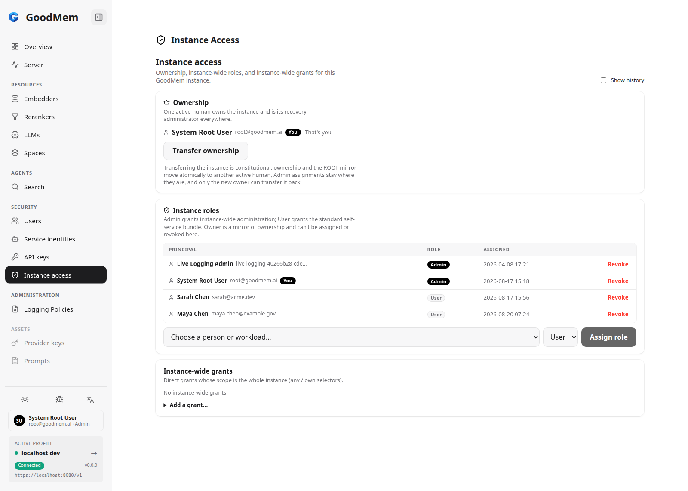Select Logging Policies in the sidebar
Screen dimensions: 688x491
coord(56,309)
